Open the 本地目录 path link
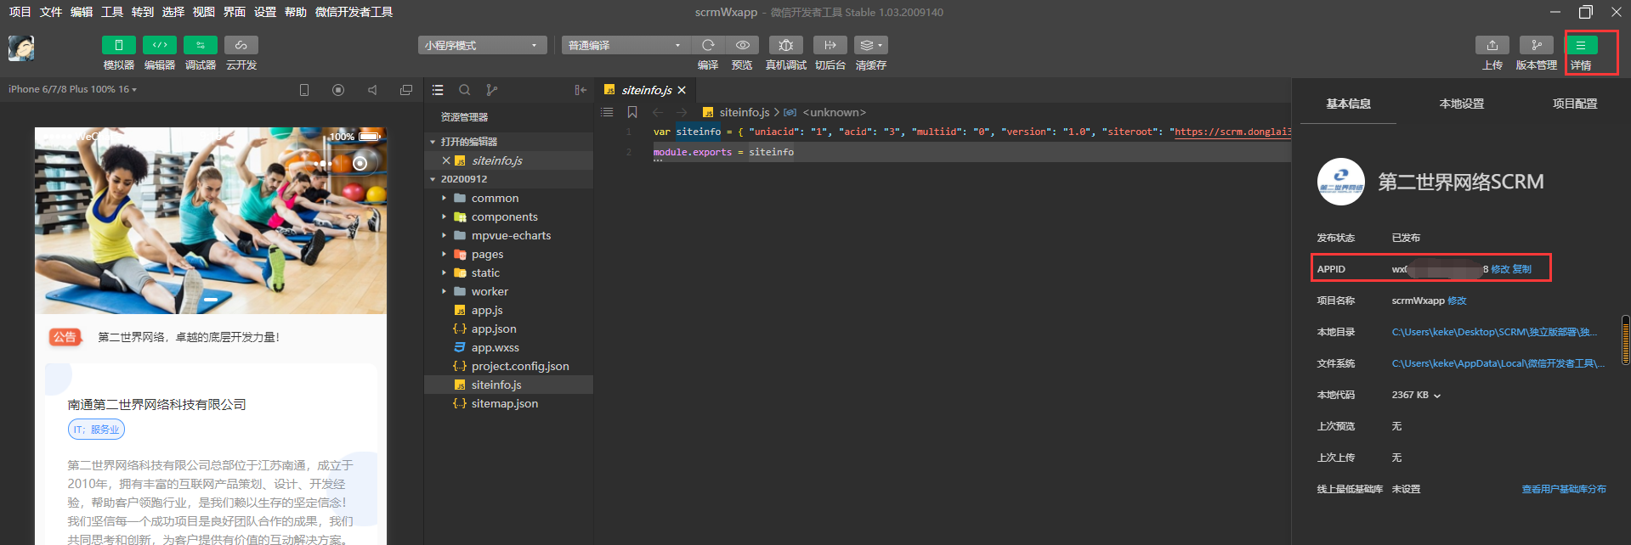Image resolution: width=1631 pixels, height=545 pixels. pos(1495,332)
